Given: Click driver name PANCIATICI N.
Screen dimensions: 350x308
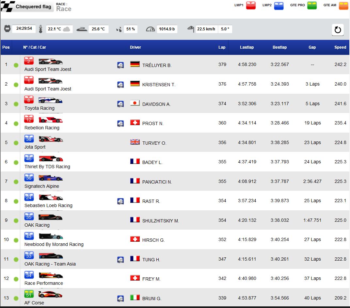Looking at the screenshot, I should pos(157,182).
